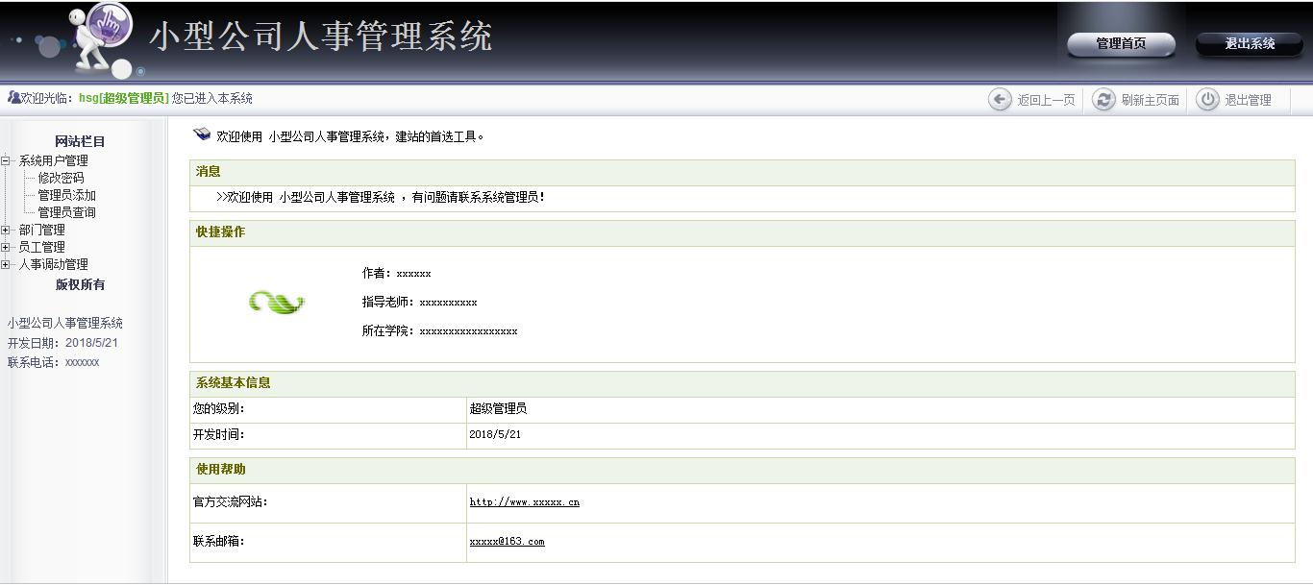The image size is (1313, 585).
Task: Click the 作者：xxxxxx line
Action: [396, 274]
